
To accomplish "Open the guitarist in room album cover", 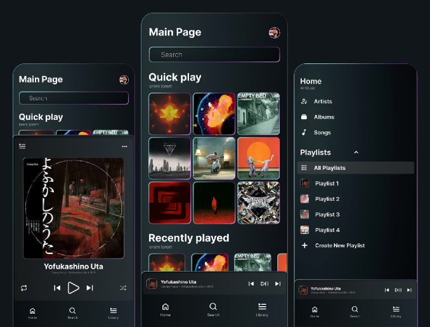I will point(214,158).
